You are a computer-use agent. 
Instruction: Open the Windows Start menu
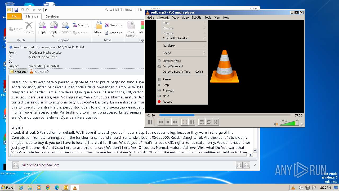coord(7,187)
